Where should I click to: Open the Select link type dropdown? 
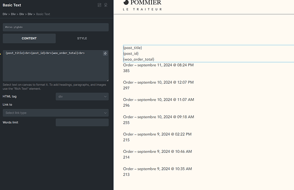point(56,113)
